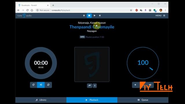Click the share arrow below album art
Screen dimensions: 185x104
(90, 86)
